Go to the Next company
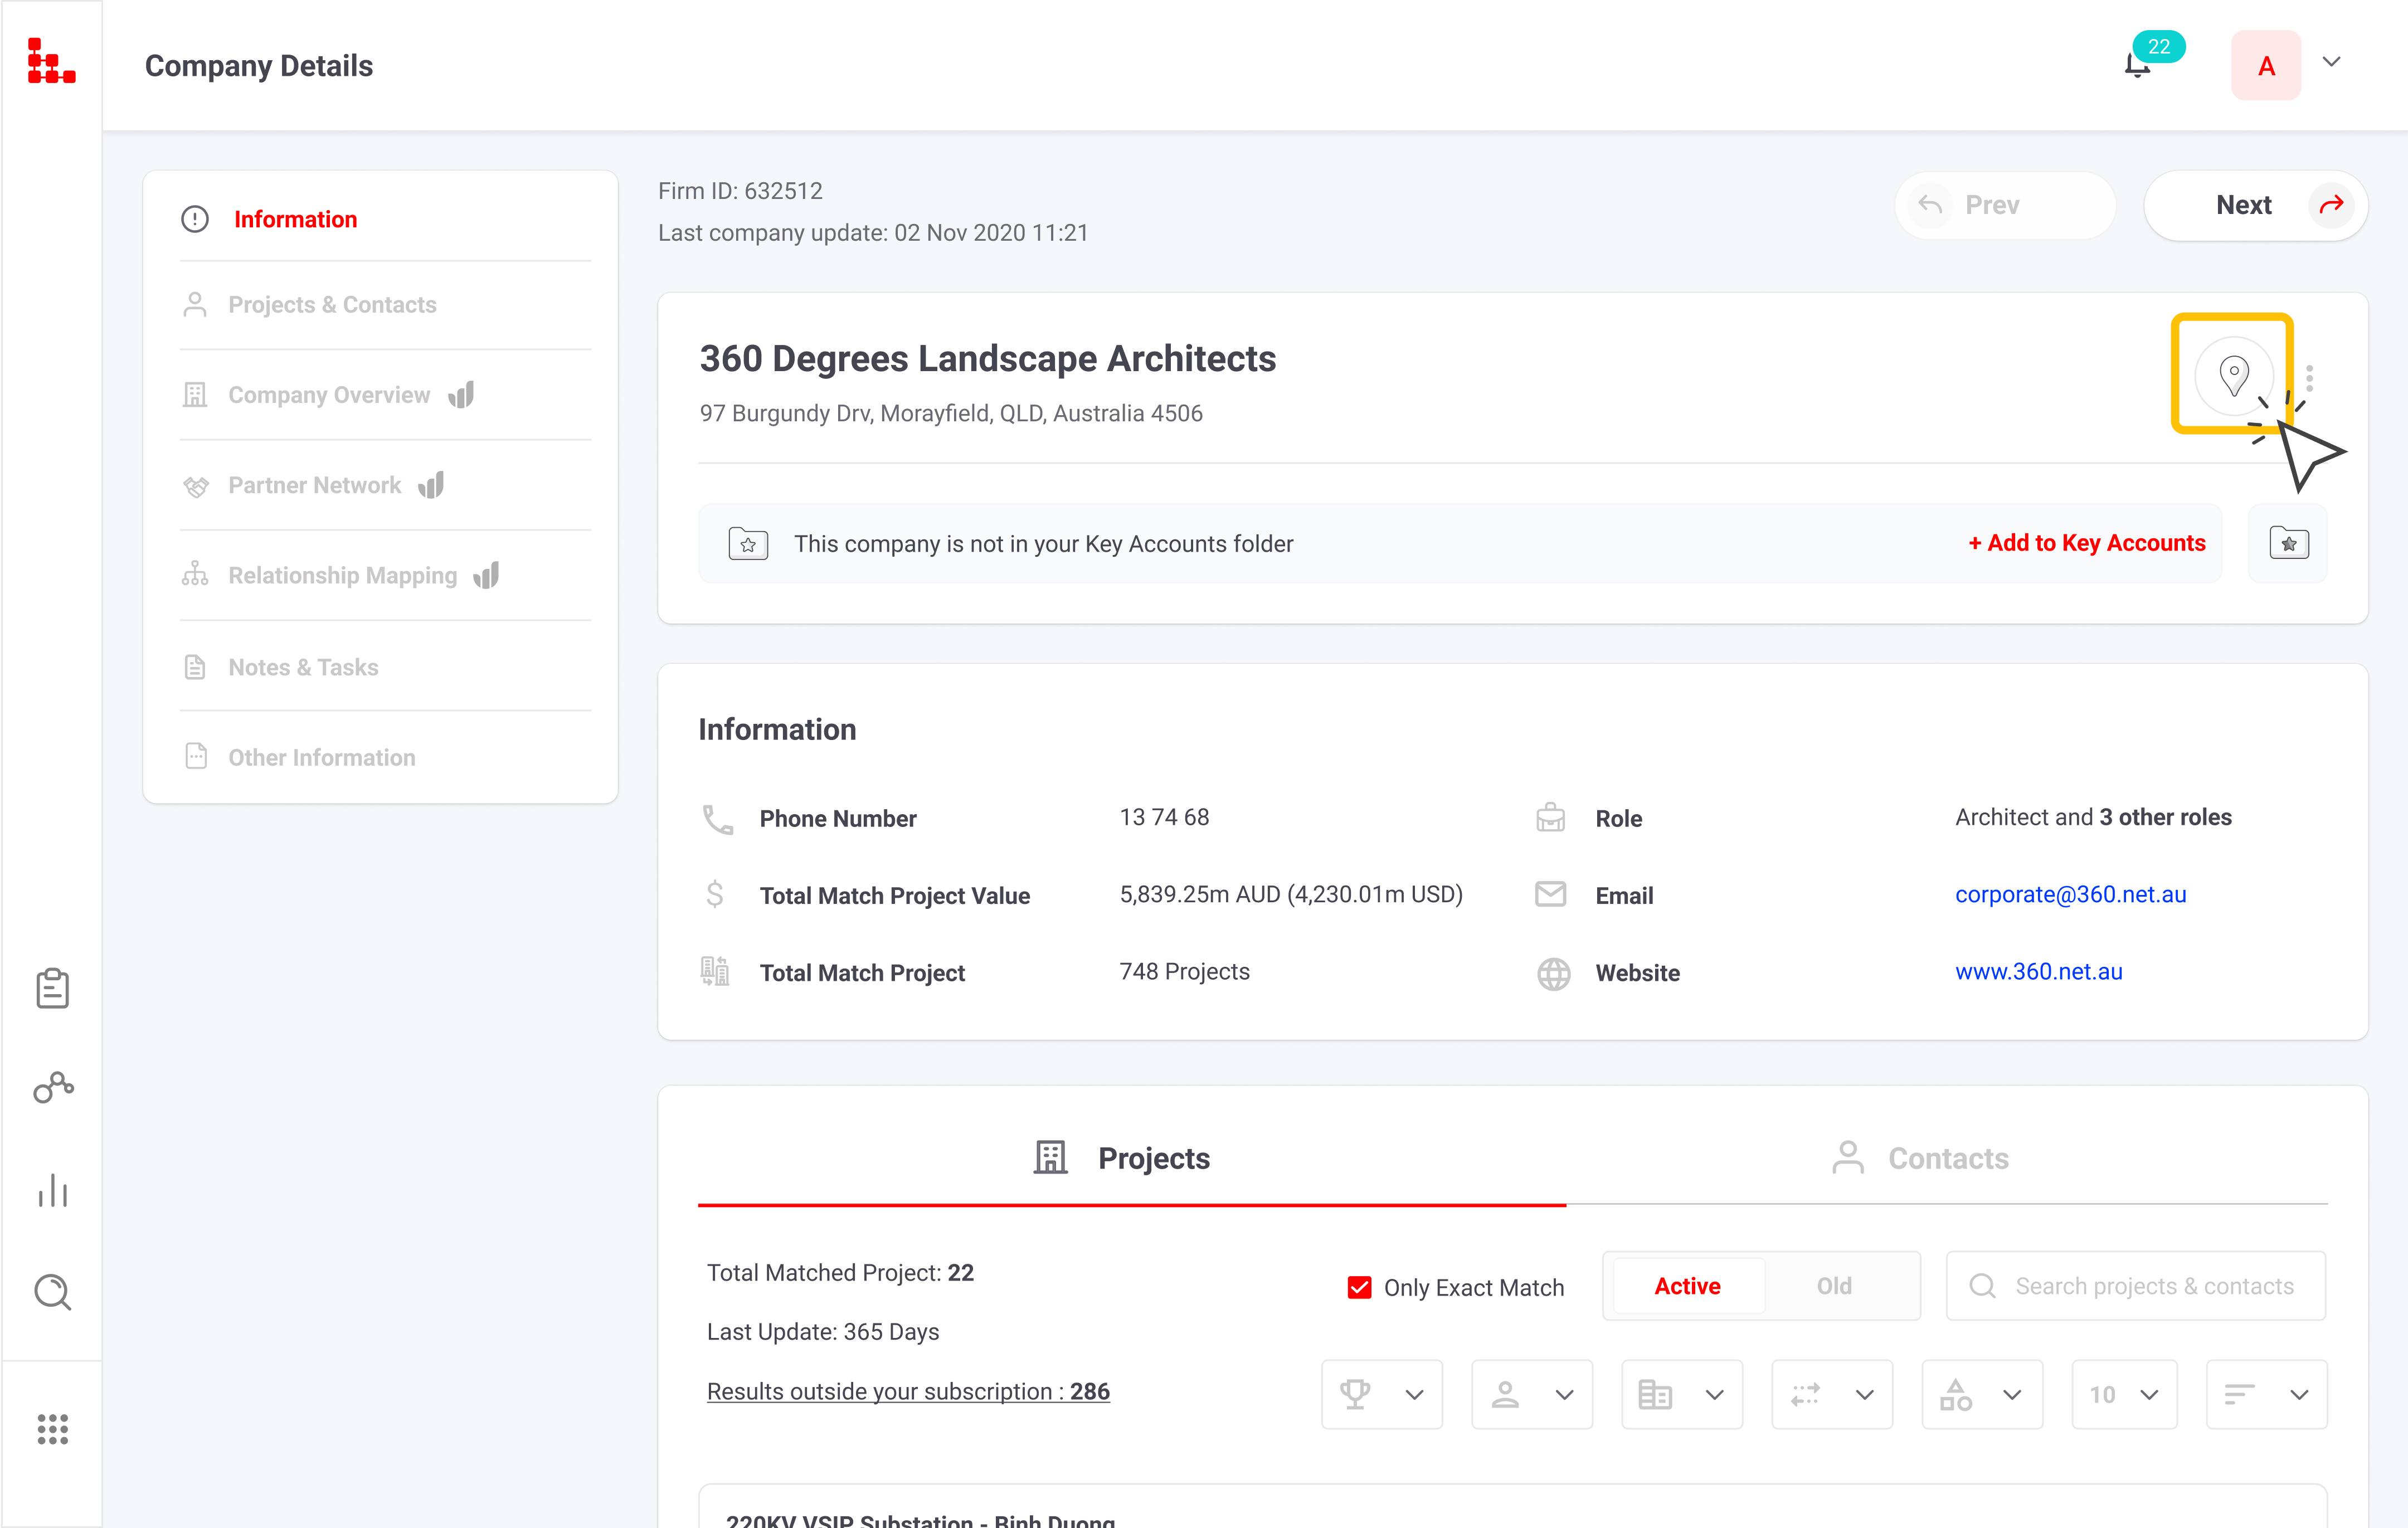This screenshot has width=2408, height=1528. 2255,205
